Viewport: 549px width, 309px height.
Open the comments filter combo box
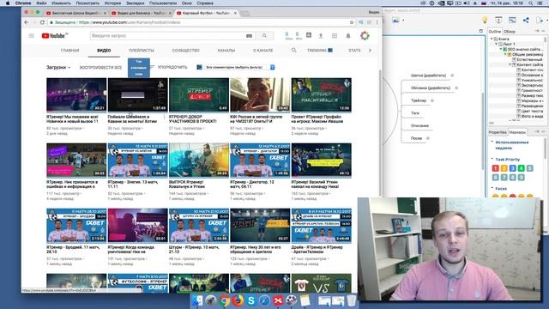point(240,67)
